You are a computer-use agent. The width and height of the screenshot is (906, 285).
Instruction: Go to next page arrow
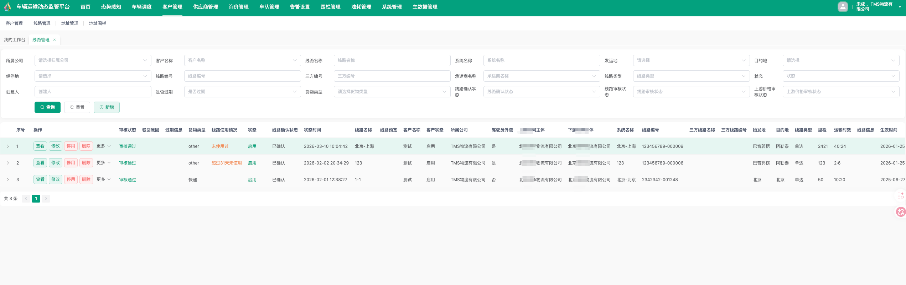(46, 199)
